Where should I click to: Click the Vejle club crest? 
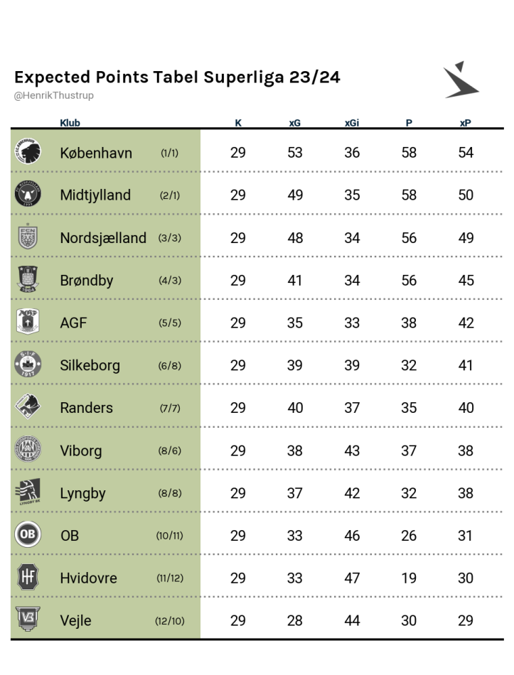click(x=28, y=619)
